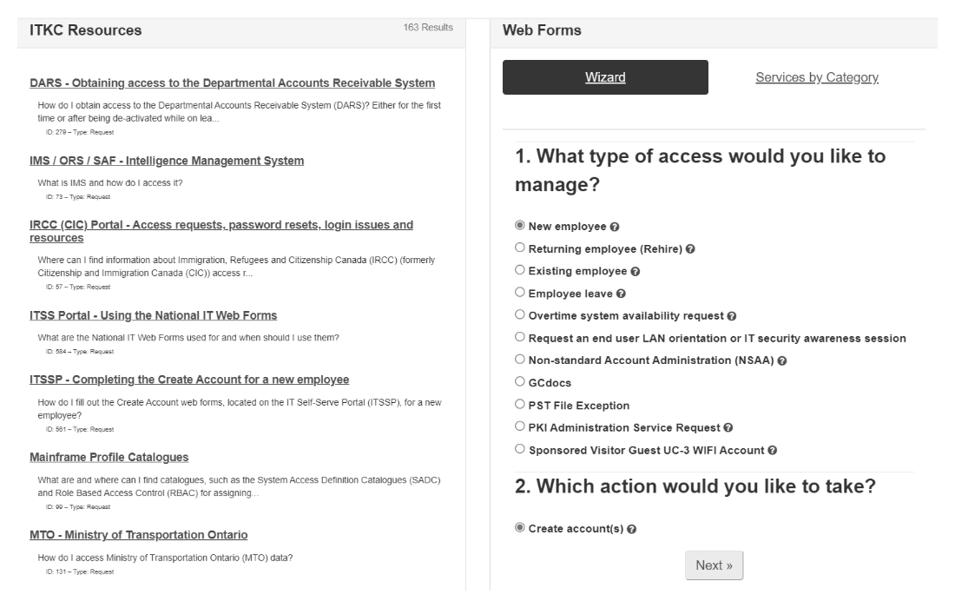Select LAN orientation or security awareness session option
The width and height of the screenshot is (955, 608).
click(x=520, y=338)
